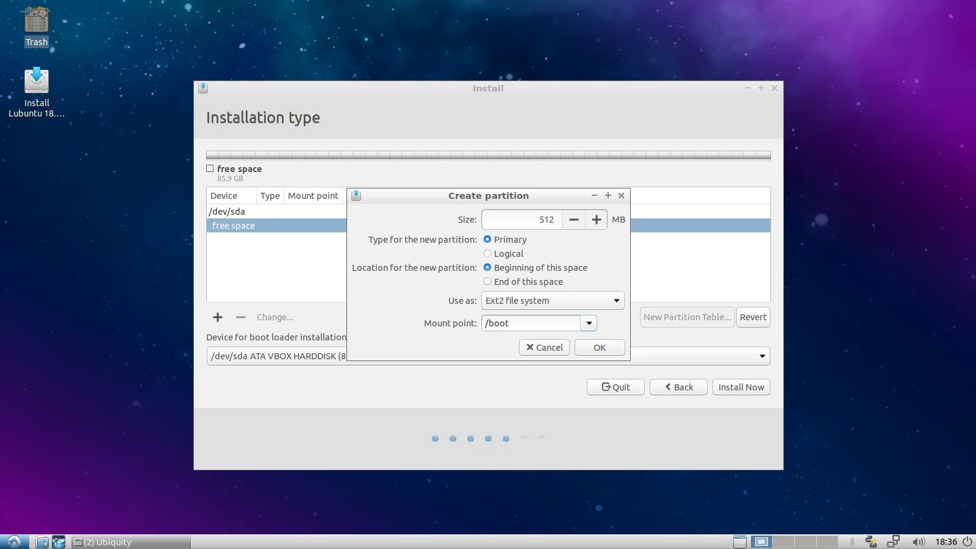
Task: Expand the Mount point dropdown arrow
Action: pos(589,323)
